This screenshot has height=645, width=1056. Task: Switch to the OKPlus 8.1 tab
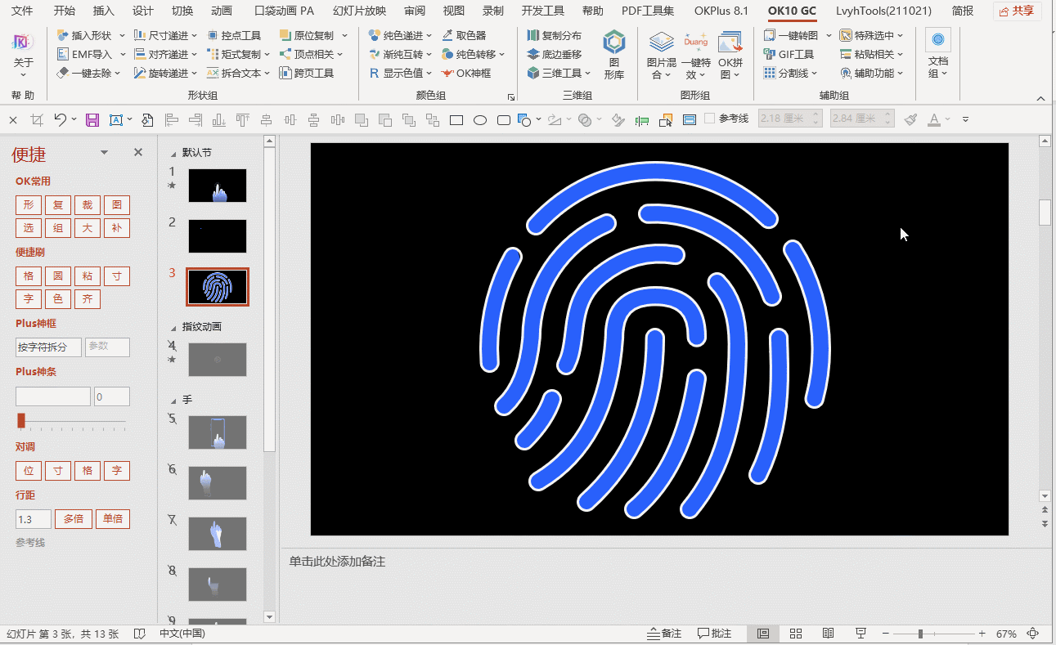click(721, 11)
